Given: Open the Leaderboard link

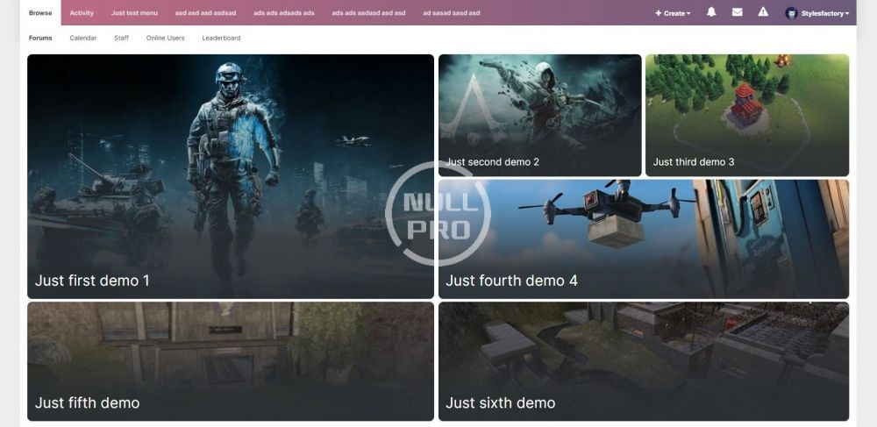Looking at the screenshot, I should click(x=221, y=38).
